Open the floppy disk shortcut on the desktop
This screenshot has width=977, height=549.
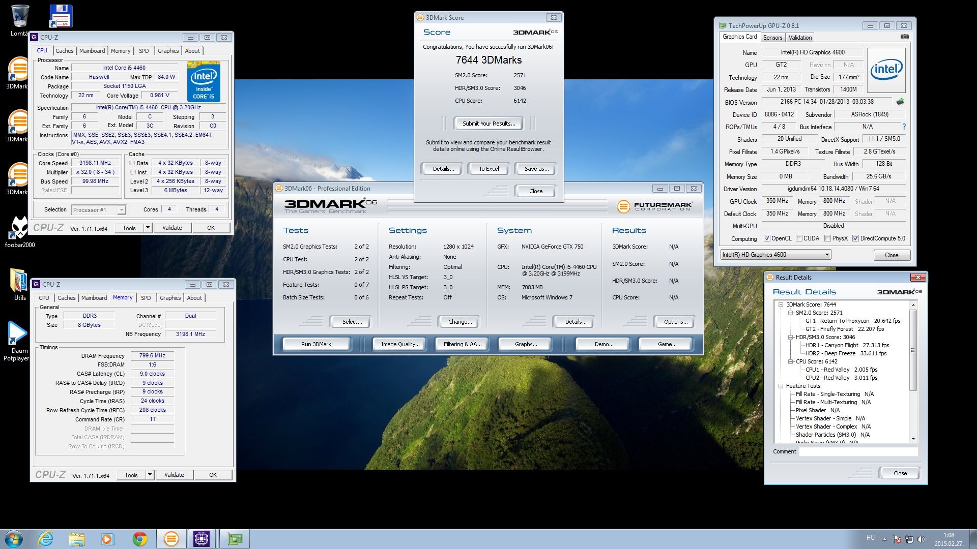(61, 16)
